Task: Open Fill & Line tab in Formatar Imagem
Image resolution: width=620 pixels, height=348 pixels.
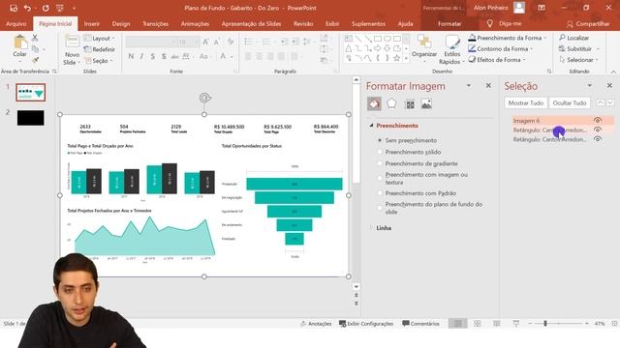Action: [374, 103]
